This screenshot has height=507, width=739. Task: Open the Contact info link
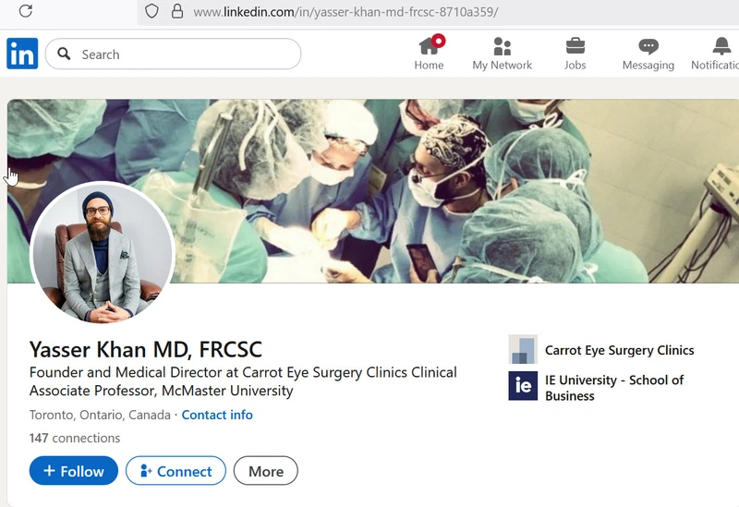pos(217,415)
